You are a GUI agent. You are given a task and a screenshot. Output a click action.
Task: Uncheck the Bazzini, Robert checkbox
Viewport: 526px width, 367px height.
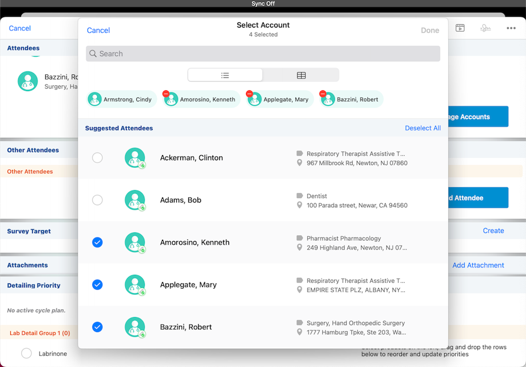pos(97,327)
